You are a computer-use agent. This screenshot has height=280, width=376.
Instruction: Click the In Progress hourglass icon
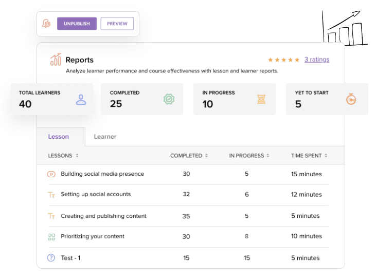point(262,99)
